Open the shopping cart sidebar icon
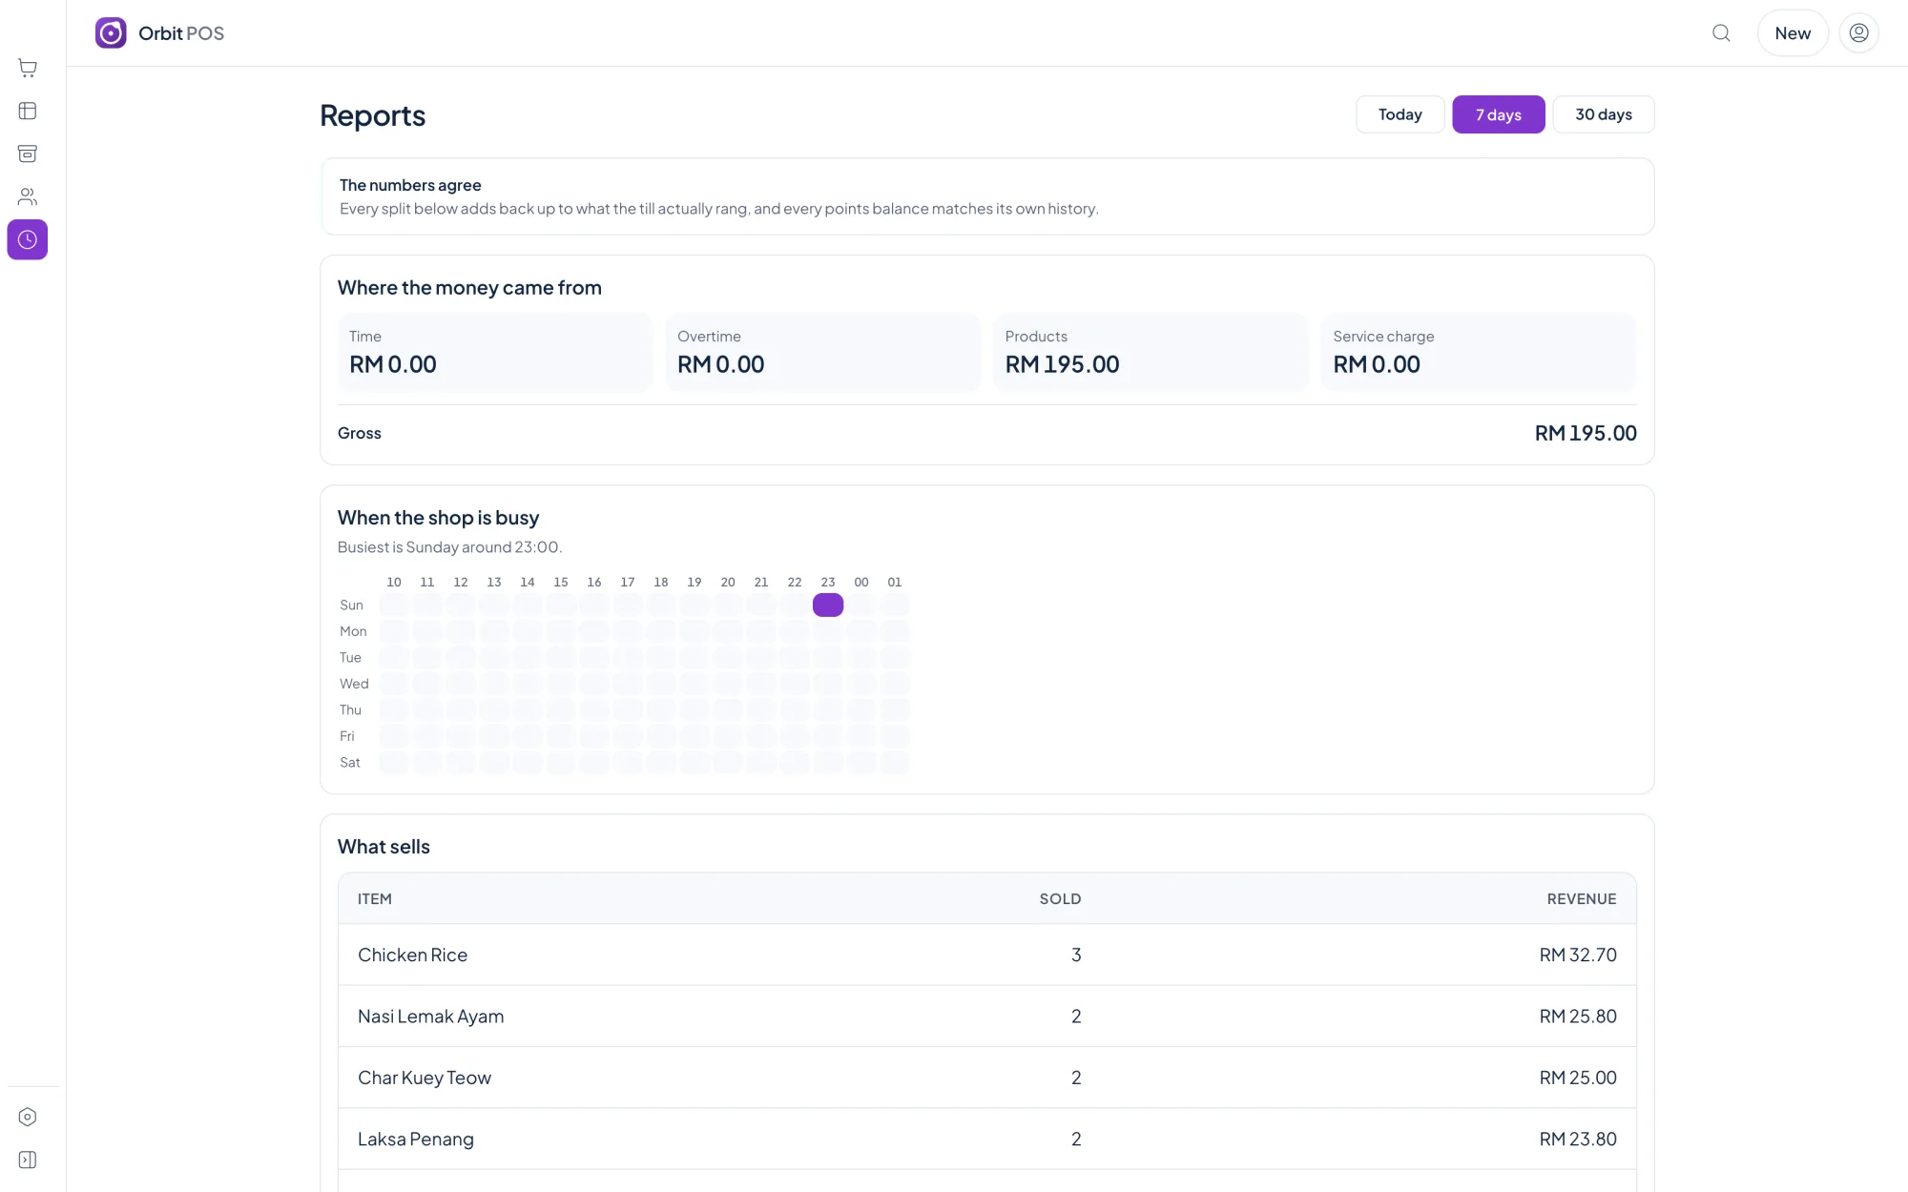Image resolution: width=1908 pixels, height=1192 pixels. point(28,68)
